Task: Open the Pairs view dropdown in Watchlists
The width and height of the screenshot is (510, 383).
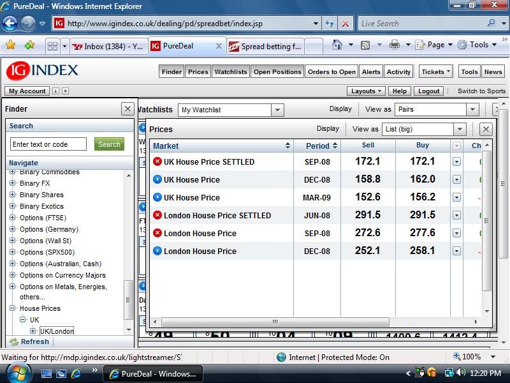Action: tap(472, 109)
